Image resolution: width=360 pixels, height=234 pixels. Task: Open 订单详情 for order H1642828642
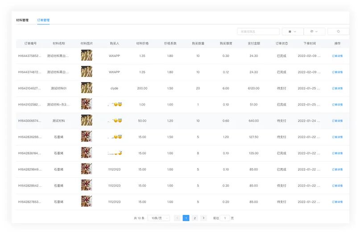[x=337, y=185]
